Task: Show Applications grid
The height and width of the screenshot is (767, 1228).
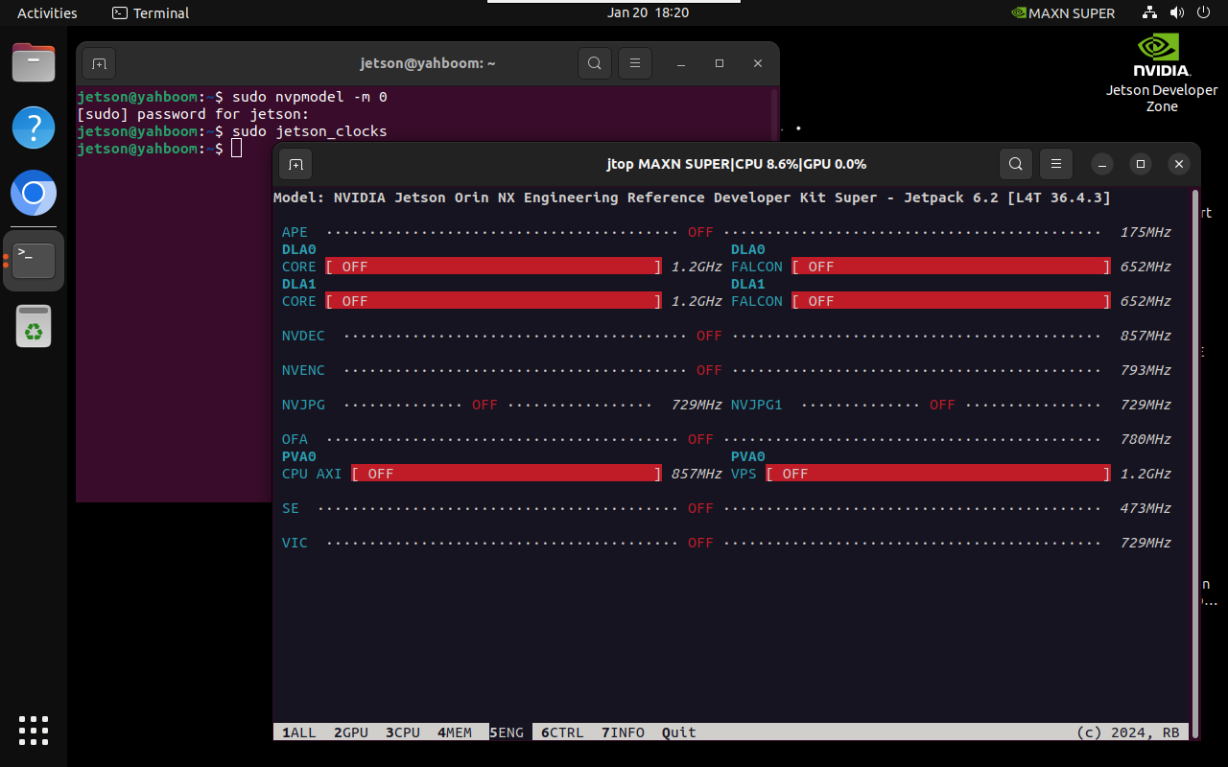Action: (x=34, y=731)
